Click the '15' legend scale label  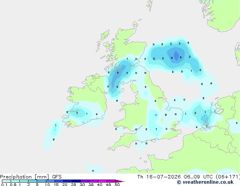point(56,184)
